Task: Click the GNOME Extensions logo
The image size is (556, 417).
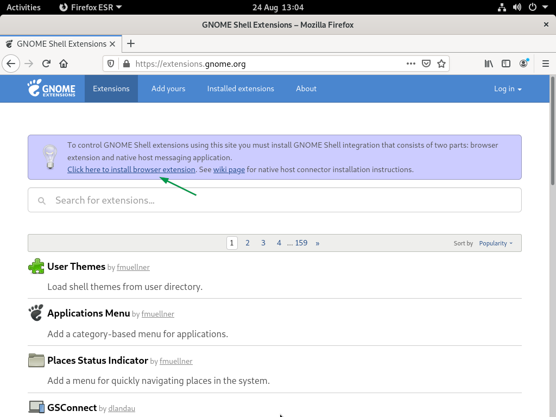Action: pyautogui.click(x=52, y=89)
